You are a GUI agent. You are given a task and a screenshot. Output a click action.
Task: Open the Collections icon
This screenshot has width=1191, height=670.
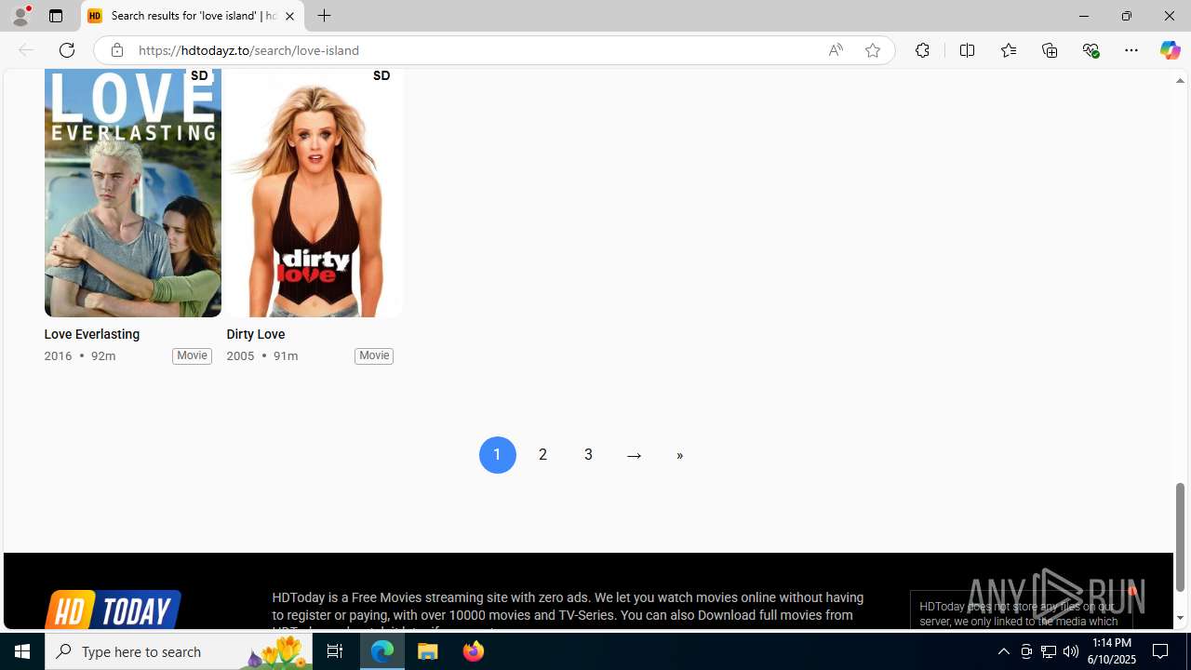pos(1050,50)
